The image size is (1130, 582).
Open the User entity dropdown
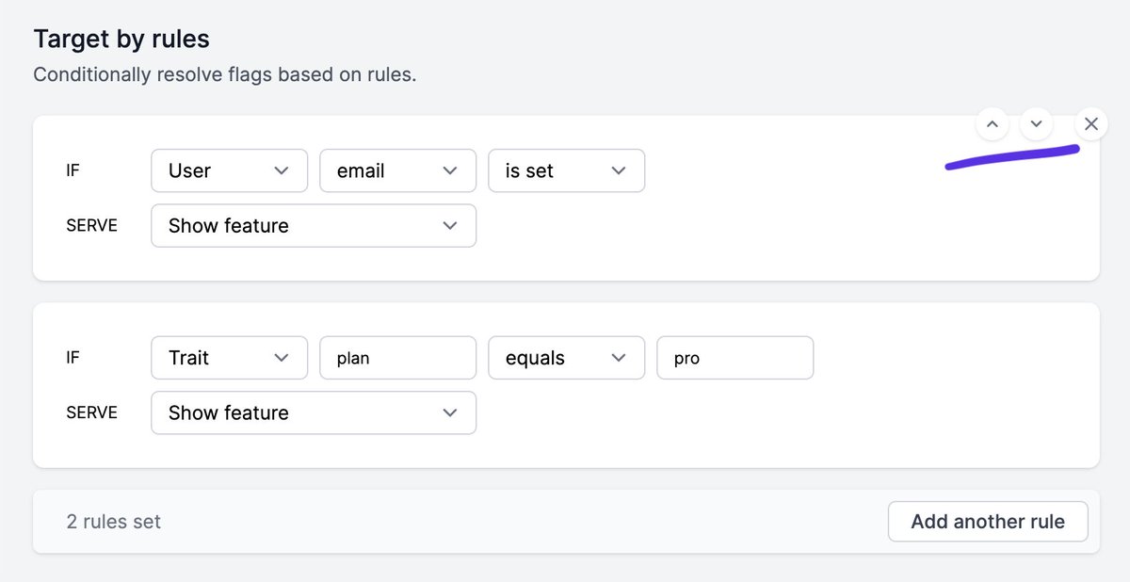coord(229,170)
